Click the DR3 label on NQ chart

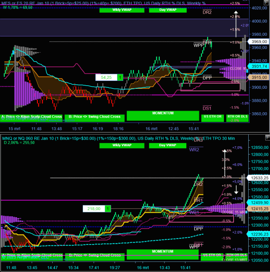click(198, 140)
